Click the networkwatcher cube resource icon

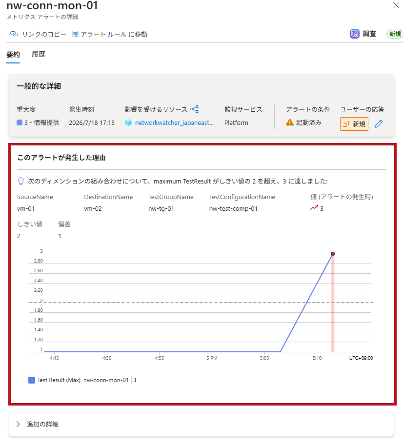click(128, 123)
